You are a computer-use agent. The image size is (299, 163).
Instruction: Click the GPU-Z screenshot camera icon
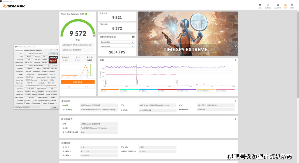51,50
